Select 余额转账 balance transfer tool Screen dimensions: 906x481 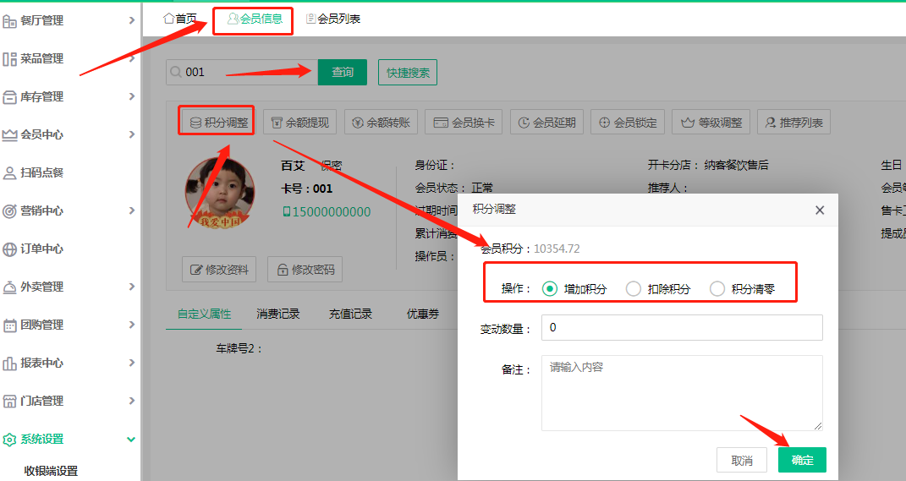(382, 122)
